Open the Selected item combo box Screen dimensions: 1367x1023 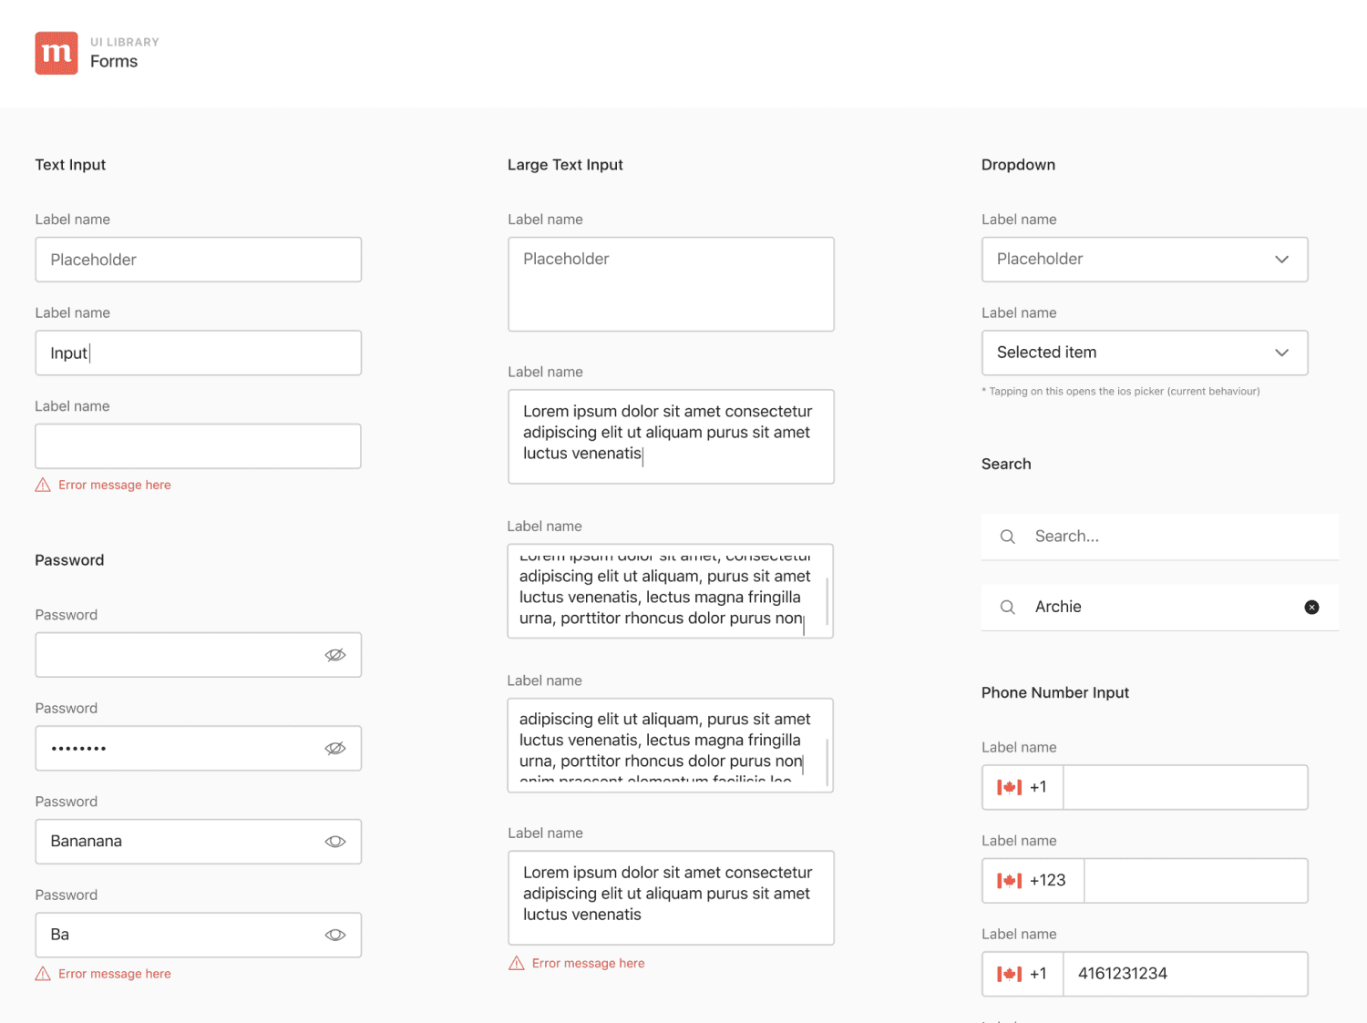point(1145,353)
